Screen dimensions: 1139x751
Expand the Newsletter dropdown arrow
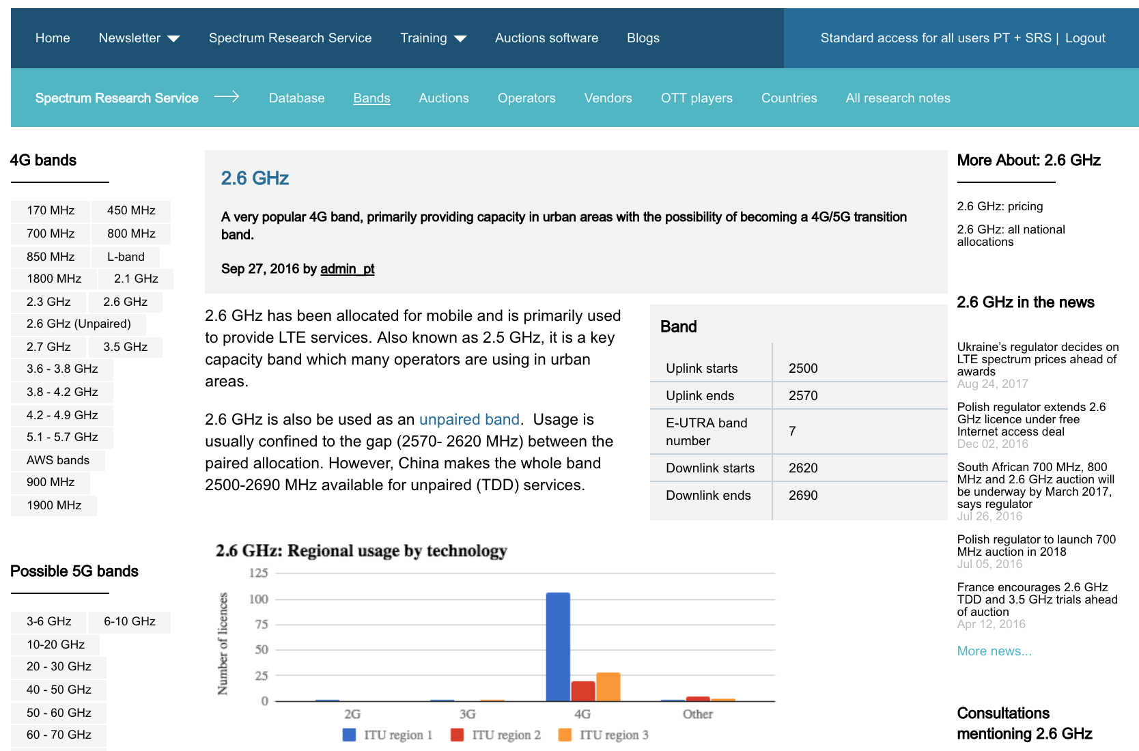[x=173, y=39]
